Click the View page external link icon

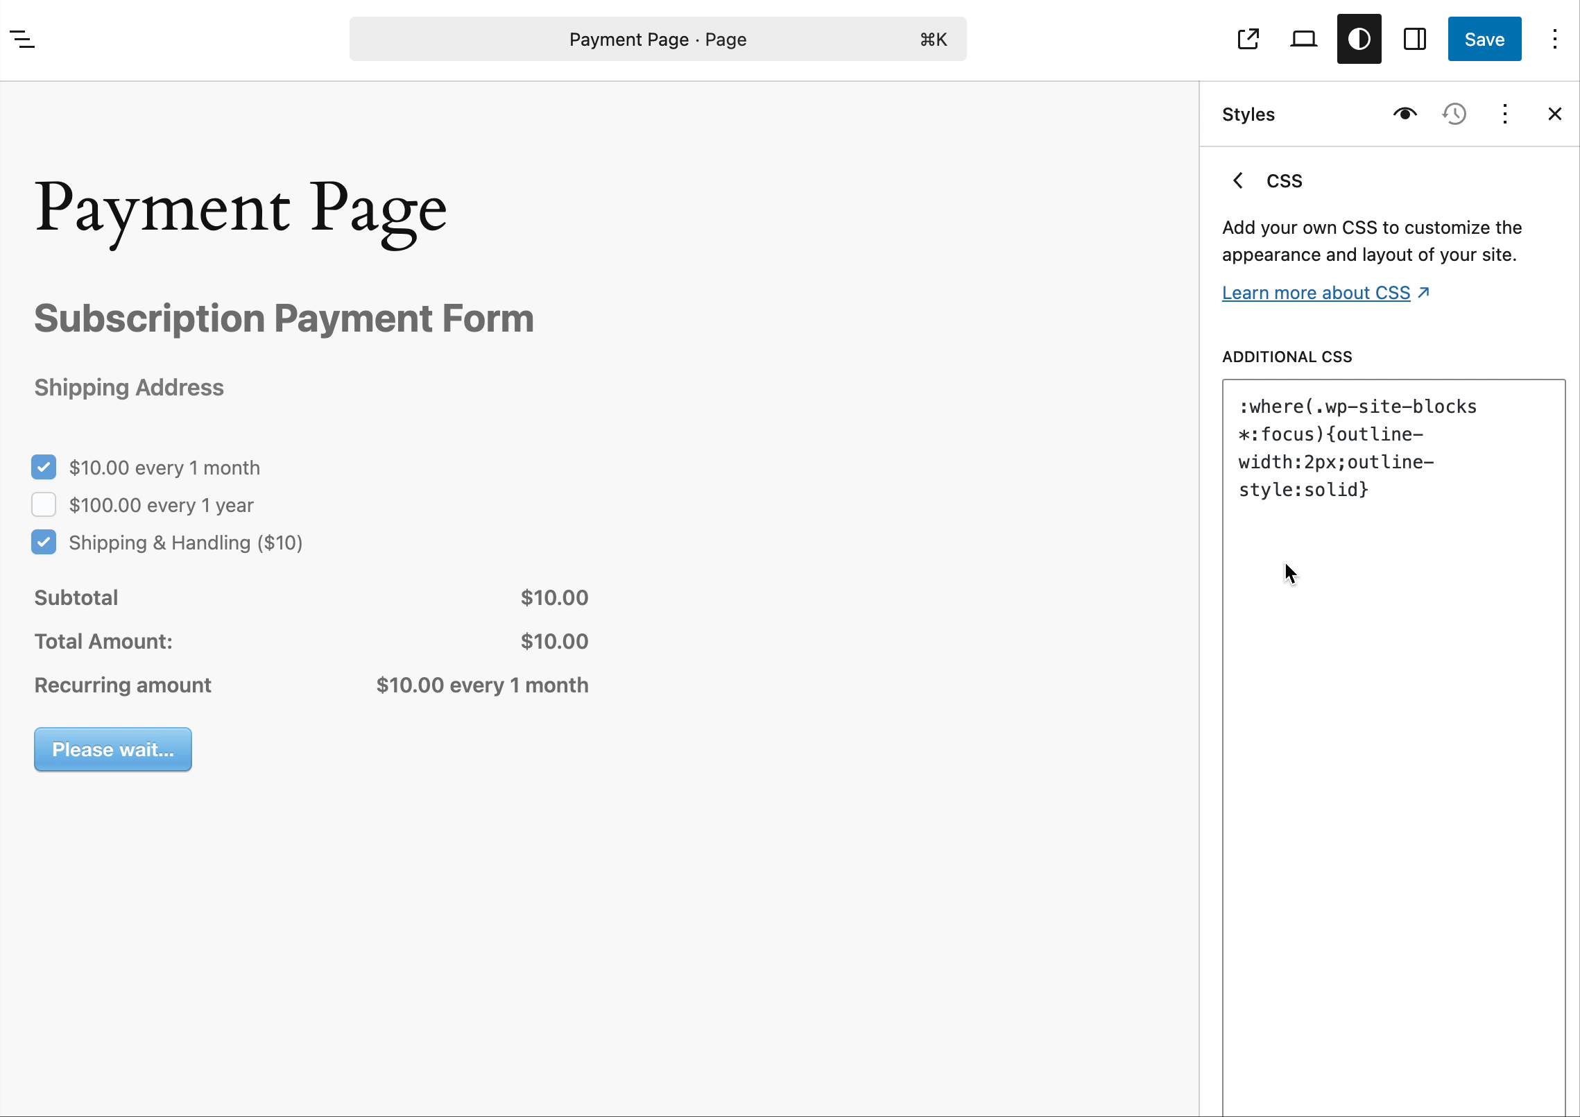(1248, 40)
